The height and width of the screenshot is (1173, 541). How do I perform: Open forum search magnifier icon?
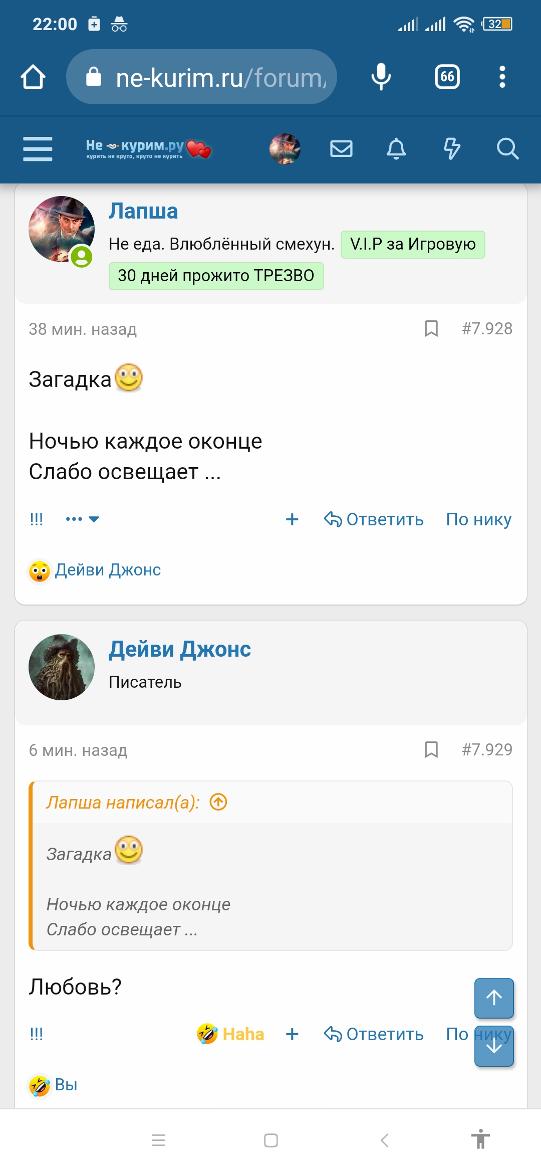pyautogui.click(x=507, y=149)
